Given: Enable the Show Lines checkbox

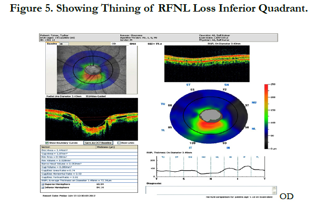Looking at the screenshot, I should pos(119,143).
